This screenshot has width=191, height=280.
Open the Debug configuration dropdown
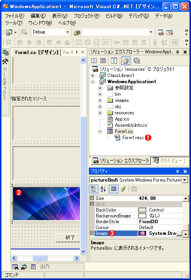pos(67,32)
